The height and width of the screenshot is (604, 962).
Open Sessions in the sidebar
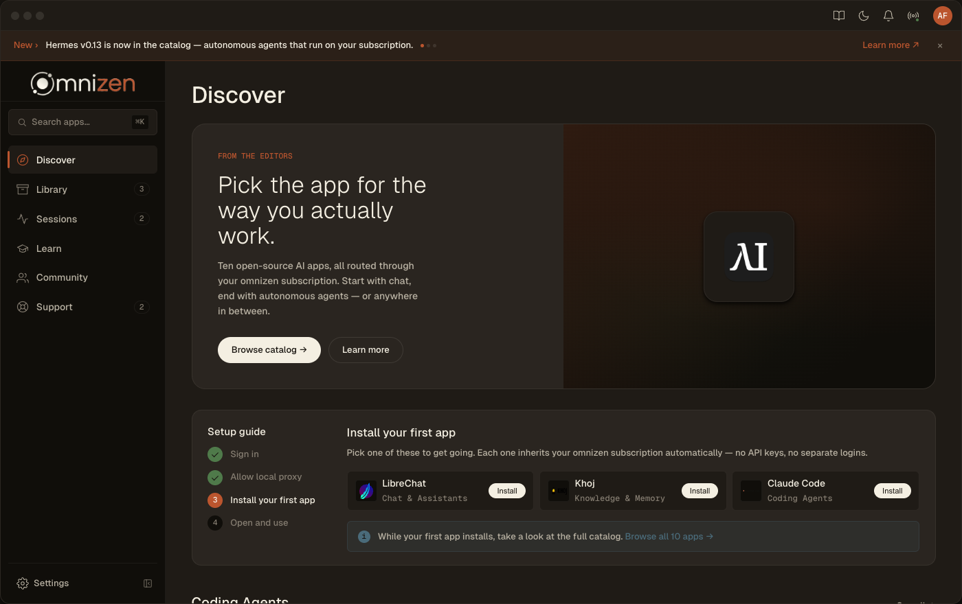[x=82, y=219]
